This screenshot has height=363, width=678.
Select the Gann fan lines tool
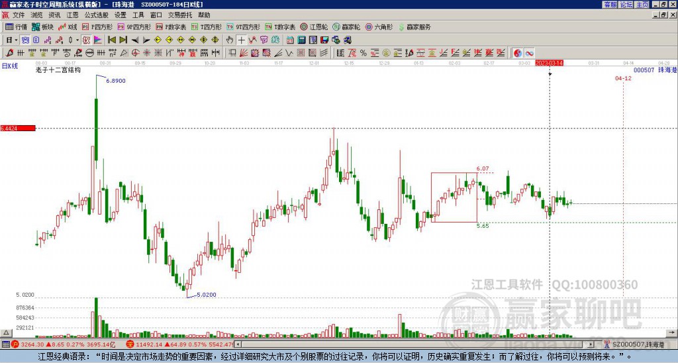click(244, 53)
